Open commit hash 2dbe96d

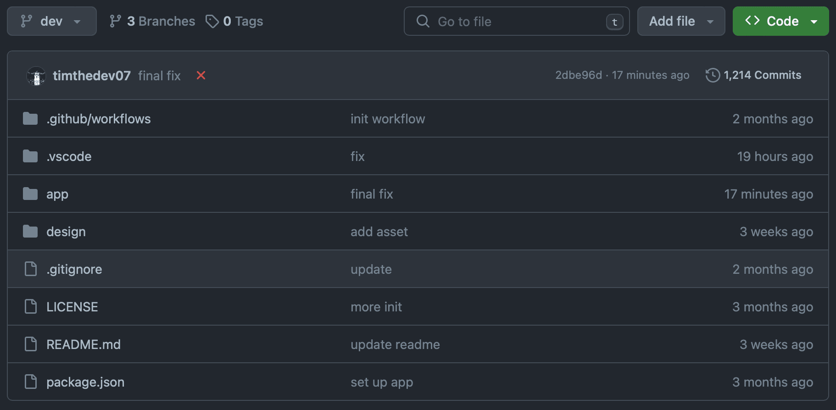(578, 75)
